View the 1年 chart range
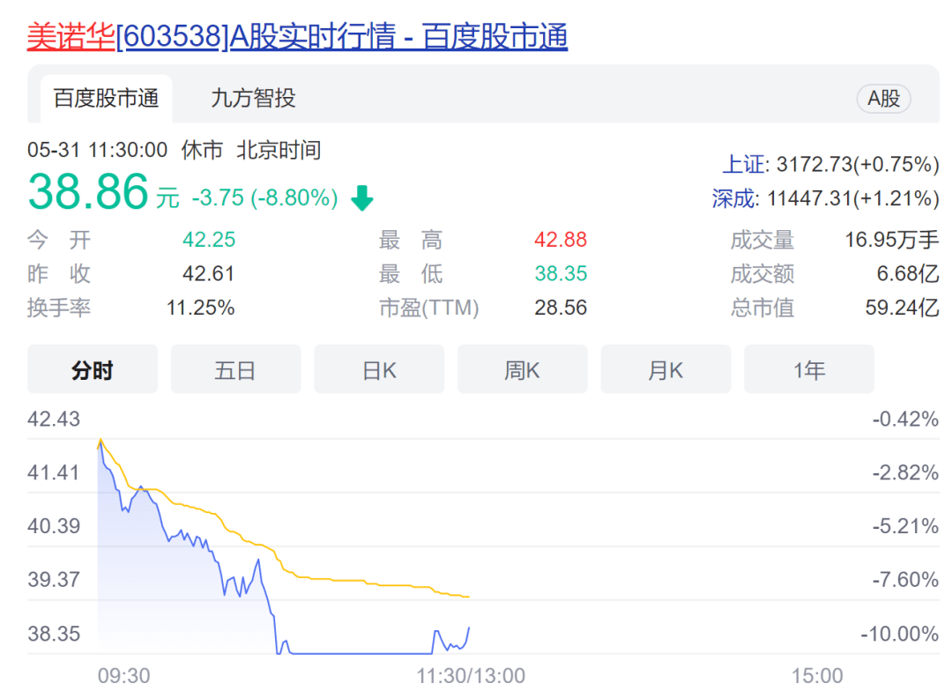 click(808, 370)
